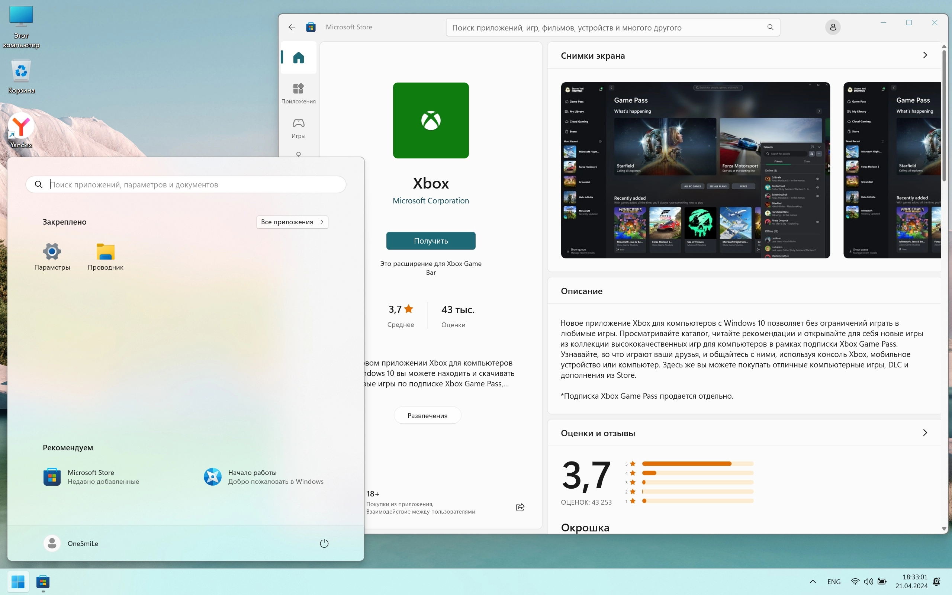
Task: Open Приложения section in Store sidebar
Action: [x=298, y=93]
